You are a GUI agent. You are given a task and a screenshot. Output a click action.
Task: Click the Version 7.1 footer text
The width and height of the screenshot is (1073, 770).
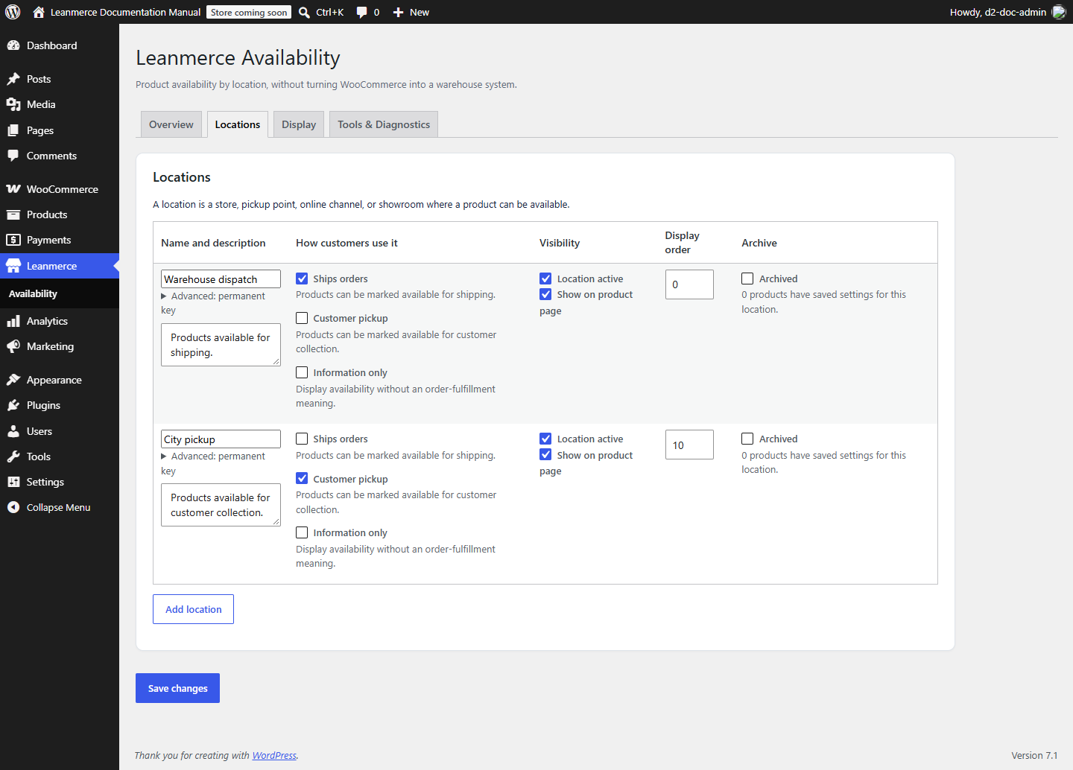pyautogui.click(x=1034, y=755)
